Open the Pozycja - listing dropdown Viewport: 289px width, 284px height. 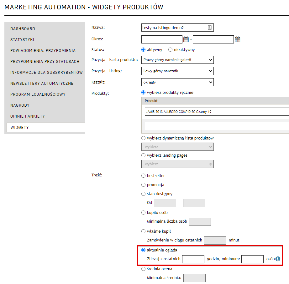[x=177, y=71]
